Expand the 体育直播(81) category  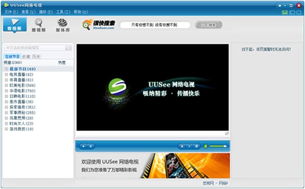pos(6,80)
